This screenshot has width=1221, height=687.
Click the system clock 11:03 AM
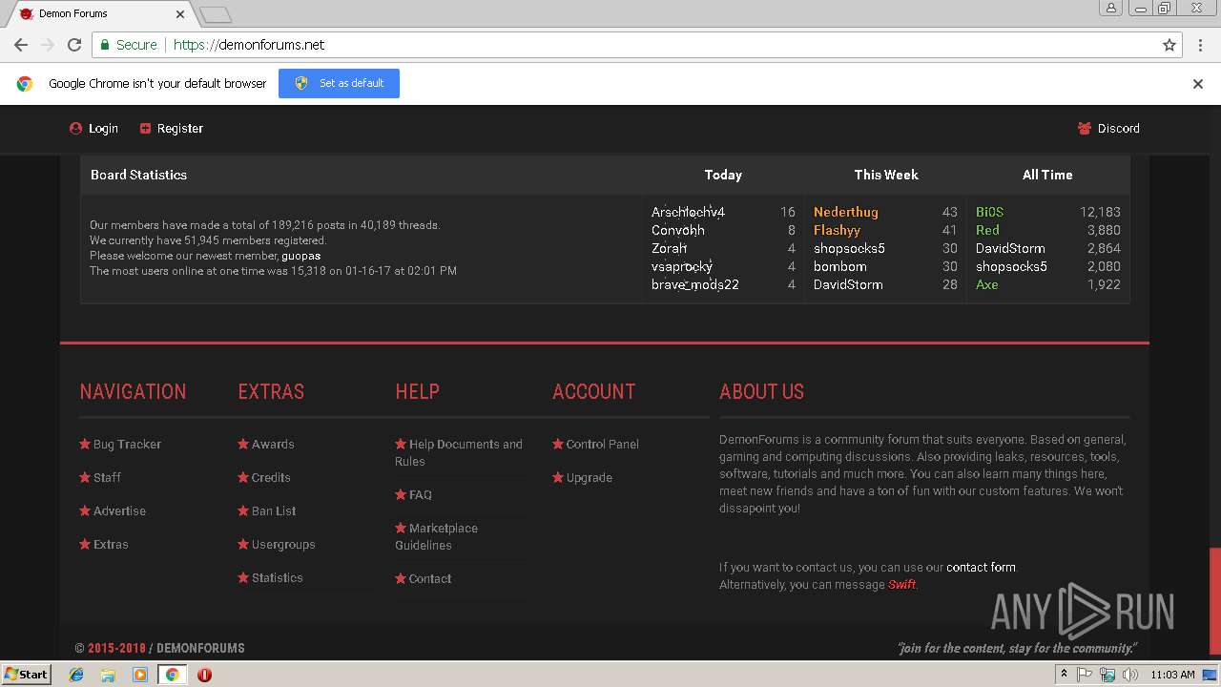[x=1172, y=675]
